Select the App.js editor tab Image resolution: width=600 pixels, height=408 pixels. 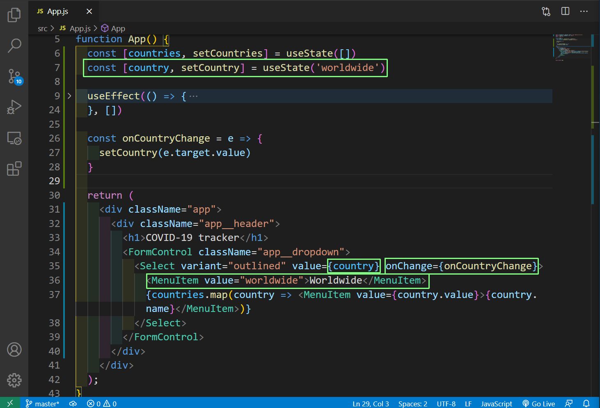pyautogui.click(x=64, y=11)
